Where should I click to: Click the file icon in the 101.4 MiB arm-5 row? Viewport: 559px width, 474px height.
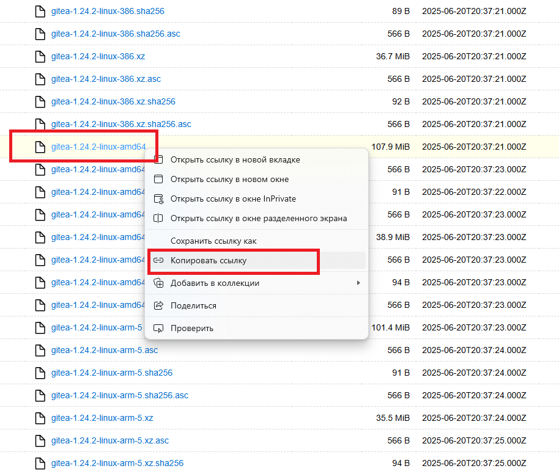(40, 327)
